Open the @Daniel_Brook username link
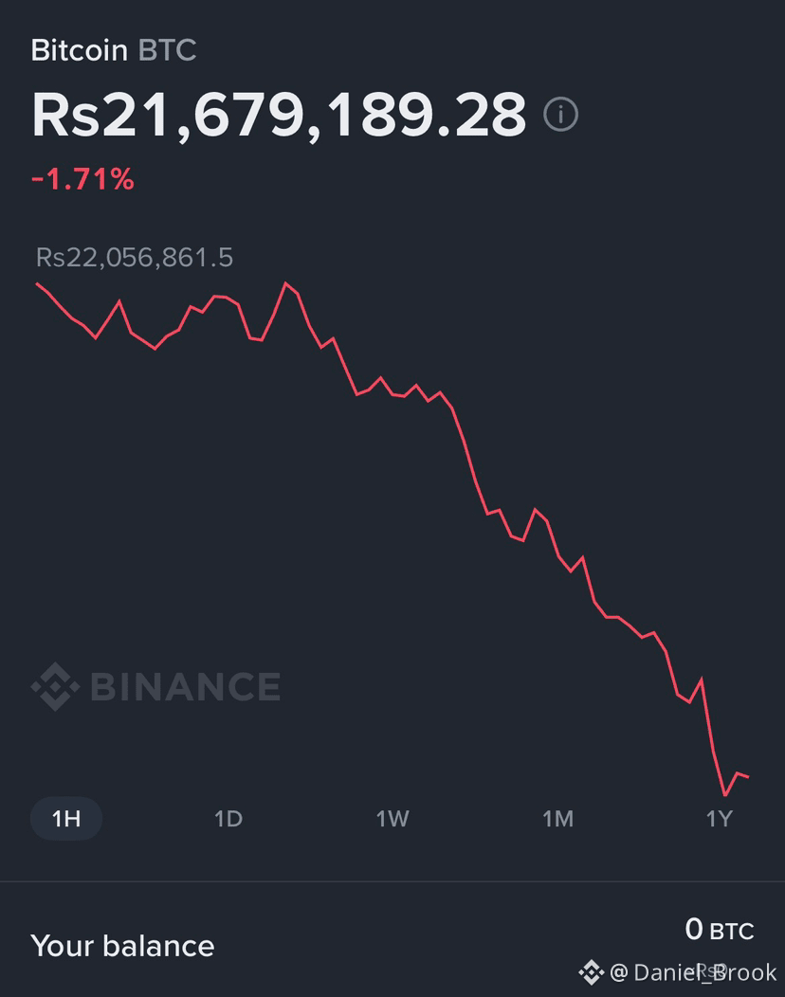 point(693,972)
